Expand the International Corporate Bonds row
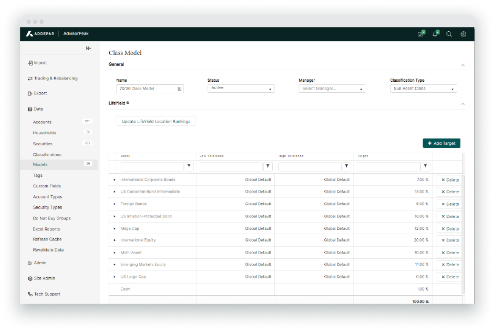This screenshot has height=331, width=495. 114,179
